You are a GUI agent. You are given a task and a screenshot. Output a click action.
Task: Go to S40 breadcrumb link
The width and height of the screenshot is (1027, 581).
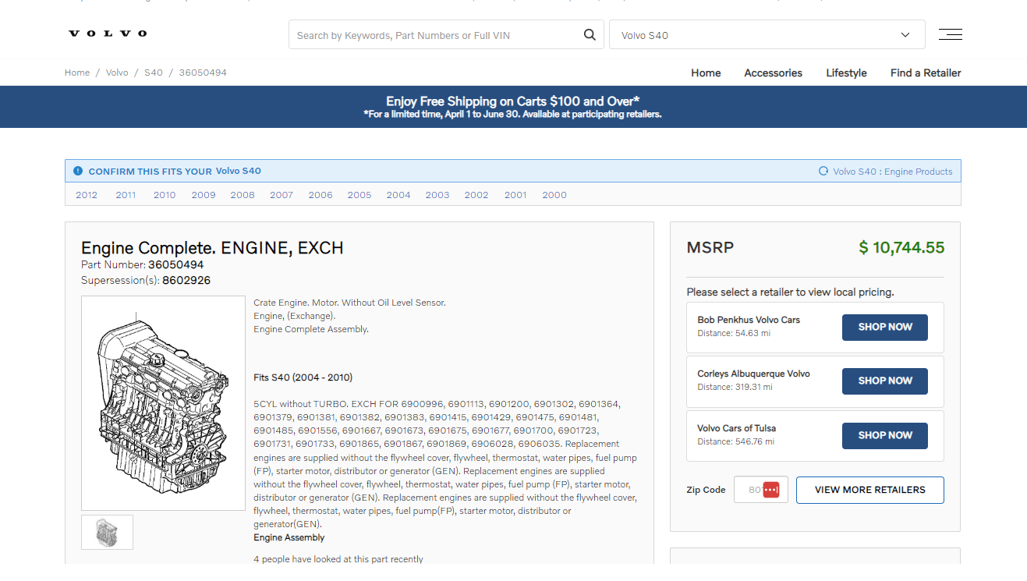point(154,73)
